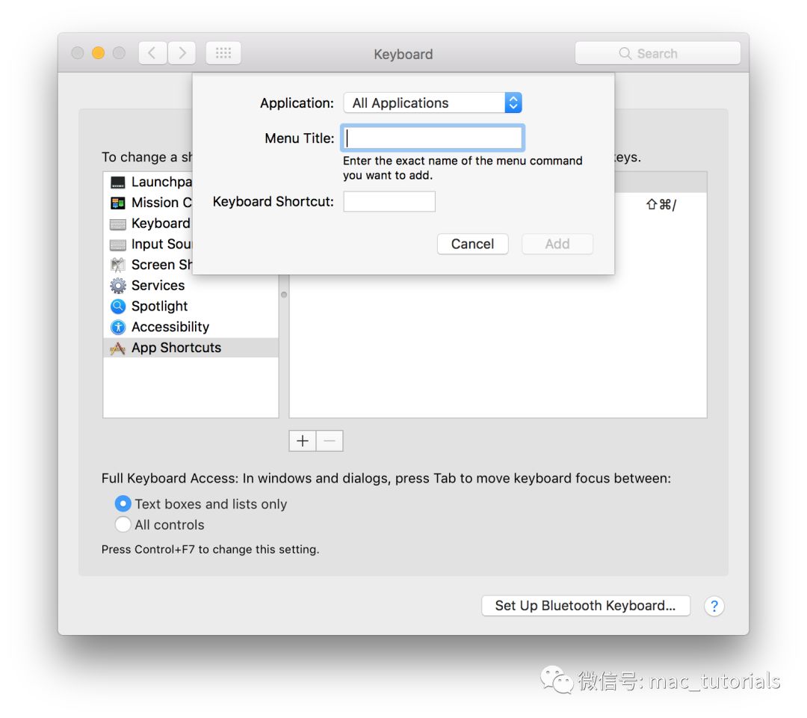Viewport: 807px width, 718px height.
Task: Choose the Spotlight magnifier icon
Action: pyautogui.click(x=118, y=307)
